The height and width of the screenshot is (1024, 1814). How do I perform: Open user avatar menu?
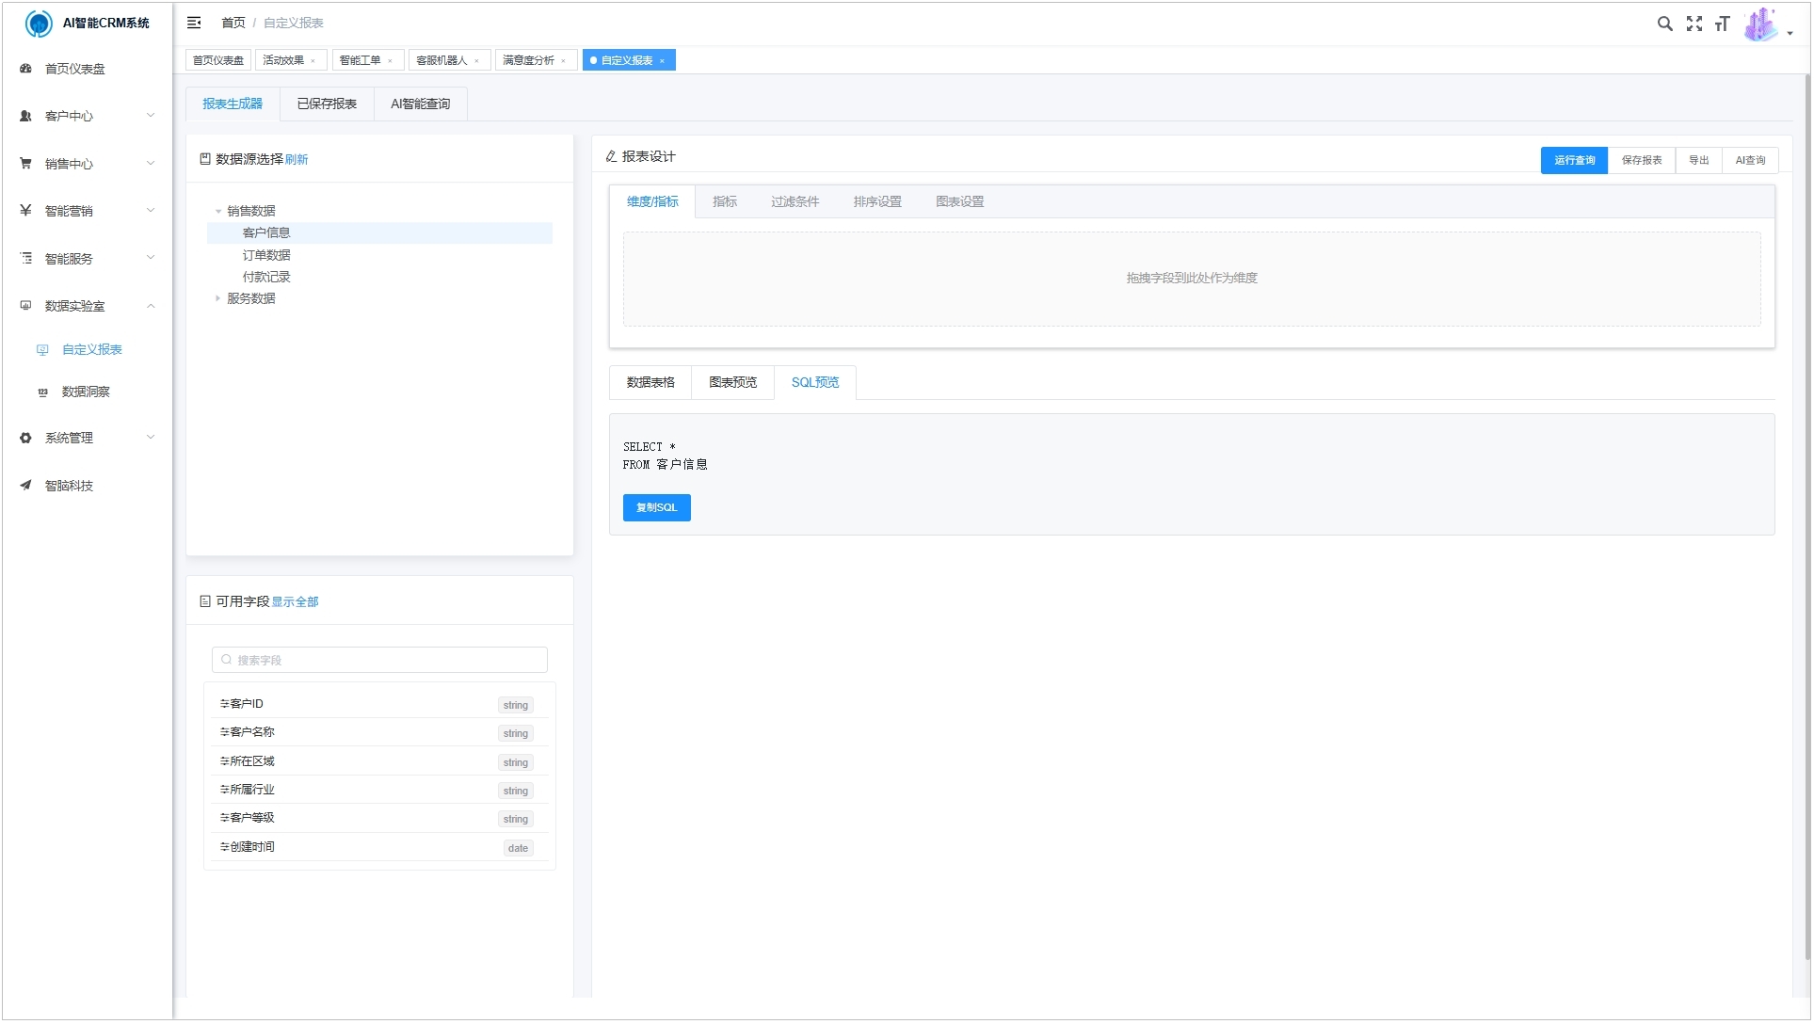pyautogui.click(x=1763, y=24)
